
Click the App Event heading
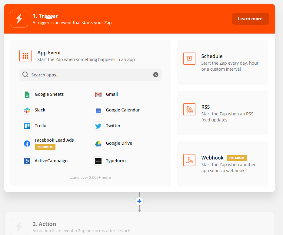(x=49, y=53)
